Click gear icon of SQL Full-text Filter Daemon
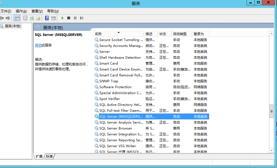277x168 pixels. point(96,111)
